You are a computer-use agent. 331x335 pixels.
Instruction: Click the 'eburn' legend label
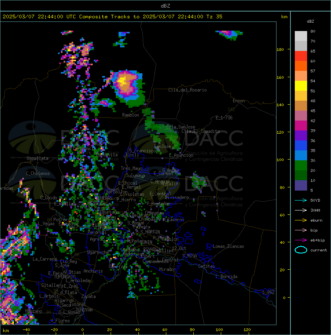click(x=316, y=220)
